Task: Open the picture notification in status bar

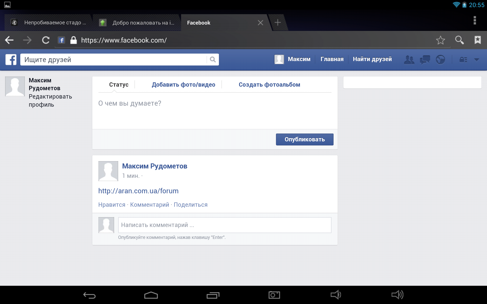Action: tap(7, 5)
